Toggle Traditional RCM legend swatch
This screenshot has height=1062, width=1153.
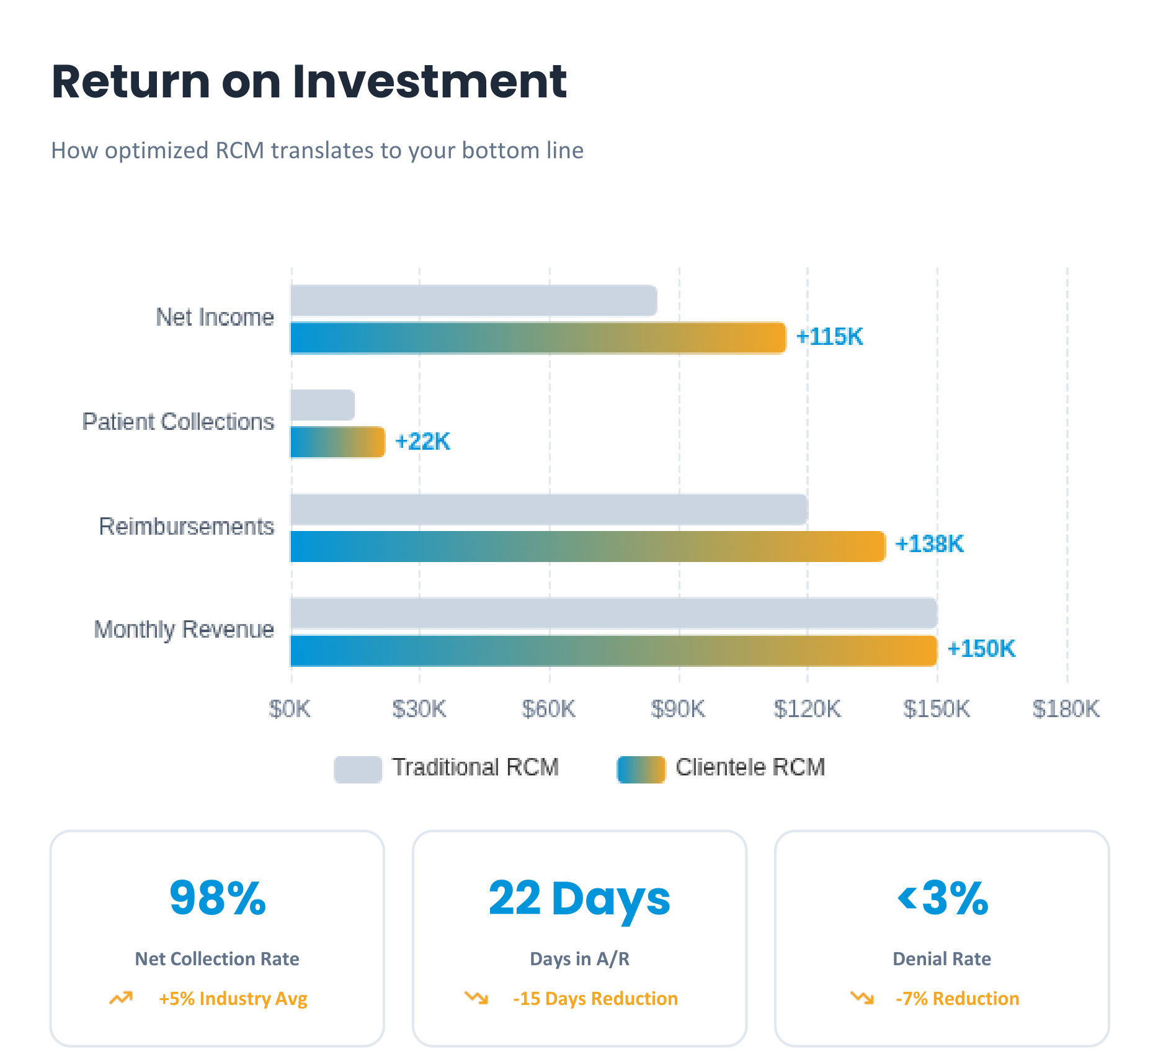tap(357, 769)
